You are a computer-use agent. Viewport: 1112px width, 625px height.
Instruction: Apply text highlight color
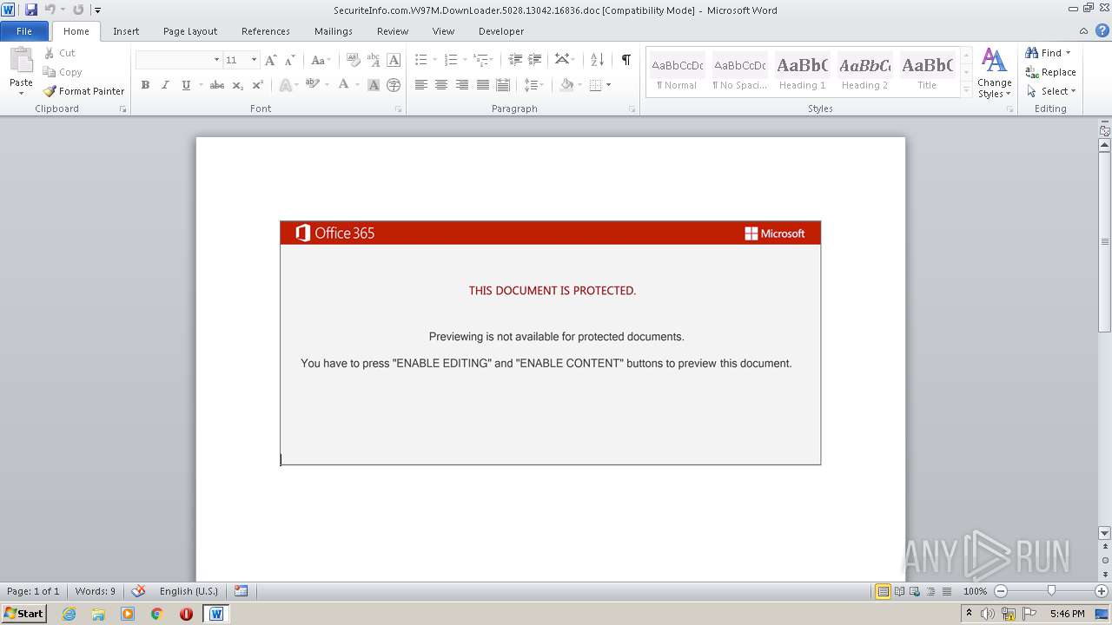313,85
